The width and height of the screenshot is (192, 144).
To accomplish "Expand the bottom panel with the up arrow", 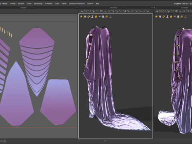I will [x=105, y=141].
